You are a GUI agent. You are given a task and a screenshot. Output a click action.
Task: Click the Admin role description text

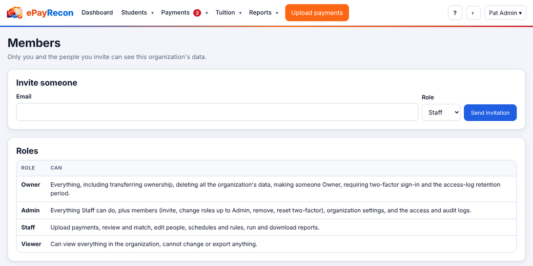pos(261,210)
